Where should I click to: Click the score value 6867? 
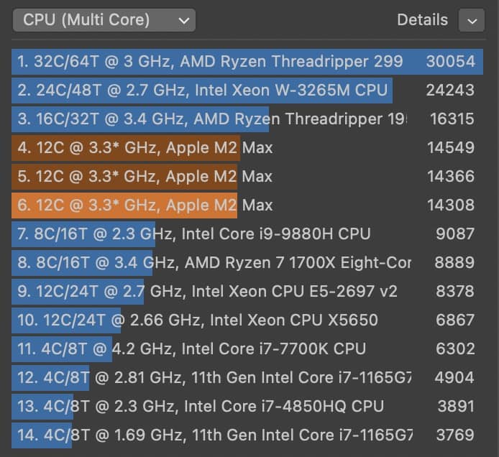455,320
